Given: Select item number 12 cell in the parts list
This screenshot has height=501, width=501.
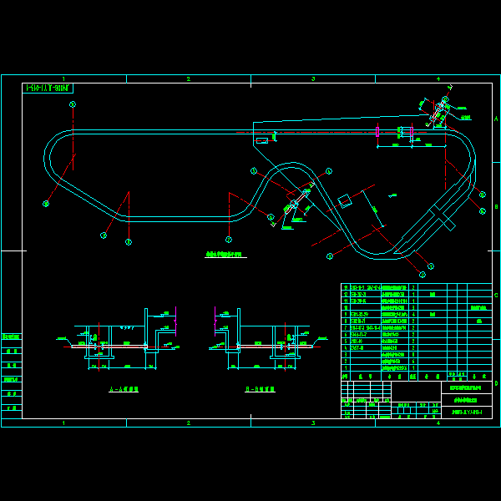Looking at the screenshot, I should [346, 294].
